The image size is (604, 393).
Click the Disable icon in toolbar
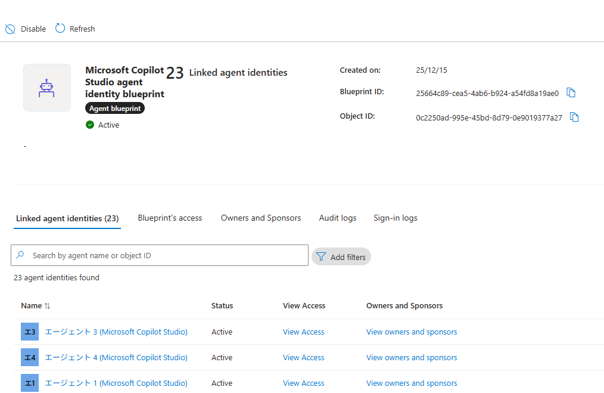click(10, 29)
